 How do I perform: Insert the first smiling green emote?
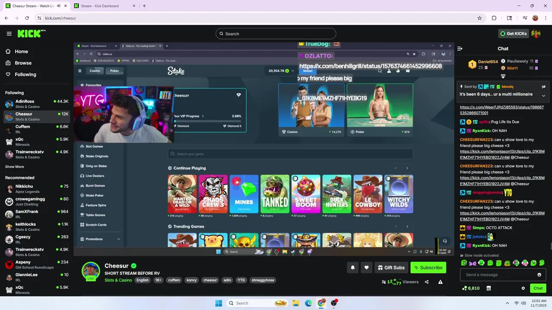point(464,263)
